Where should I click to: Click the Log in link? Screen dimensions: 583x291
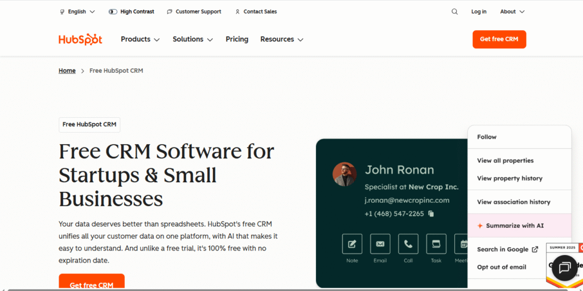(479, 11)
